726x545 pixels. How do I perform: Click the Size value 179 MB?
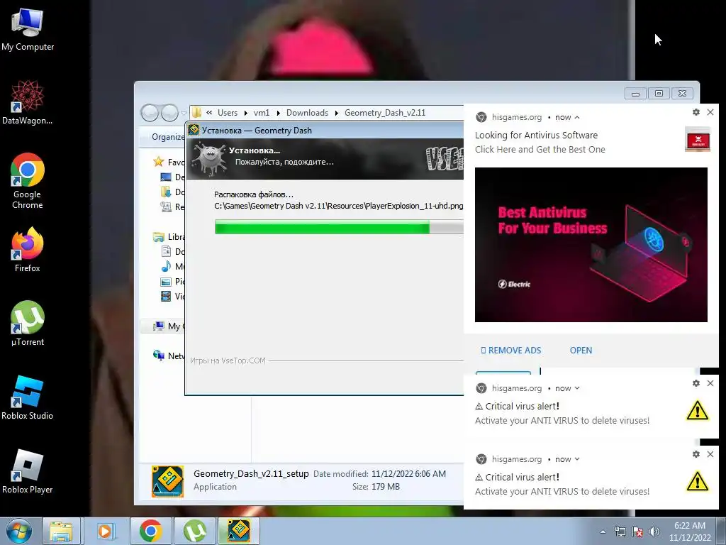385,487
